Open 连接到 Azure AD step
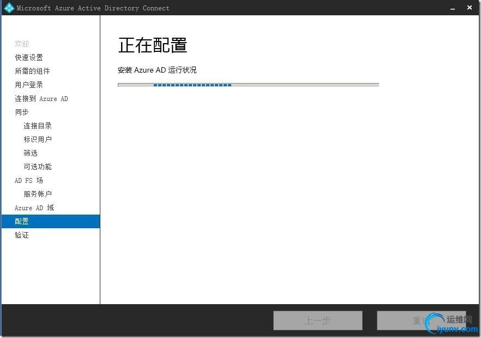 (41, 98)
